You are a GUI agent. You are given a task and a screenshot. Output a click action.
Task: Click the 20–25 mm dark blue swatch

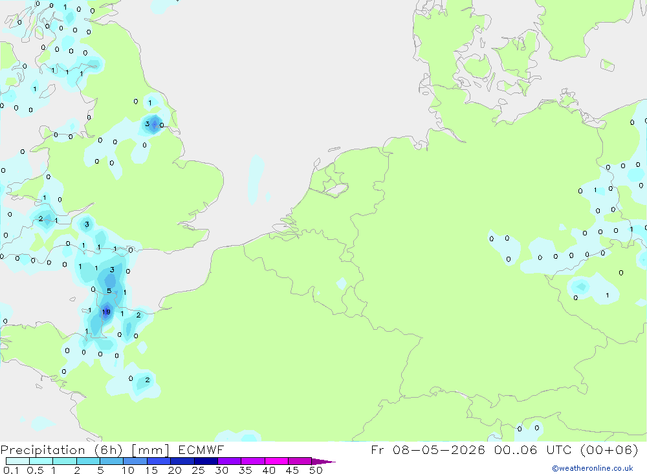tap(182, 461)
